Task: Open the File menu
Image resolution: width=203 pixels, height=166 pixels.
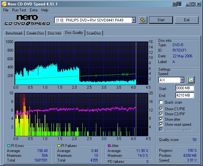Action: (x=6, y=10)
